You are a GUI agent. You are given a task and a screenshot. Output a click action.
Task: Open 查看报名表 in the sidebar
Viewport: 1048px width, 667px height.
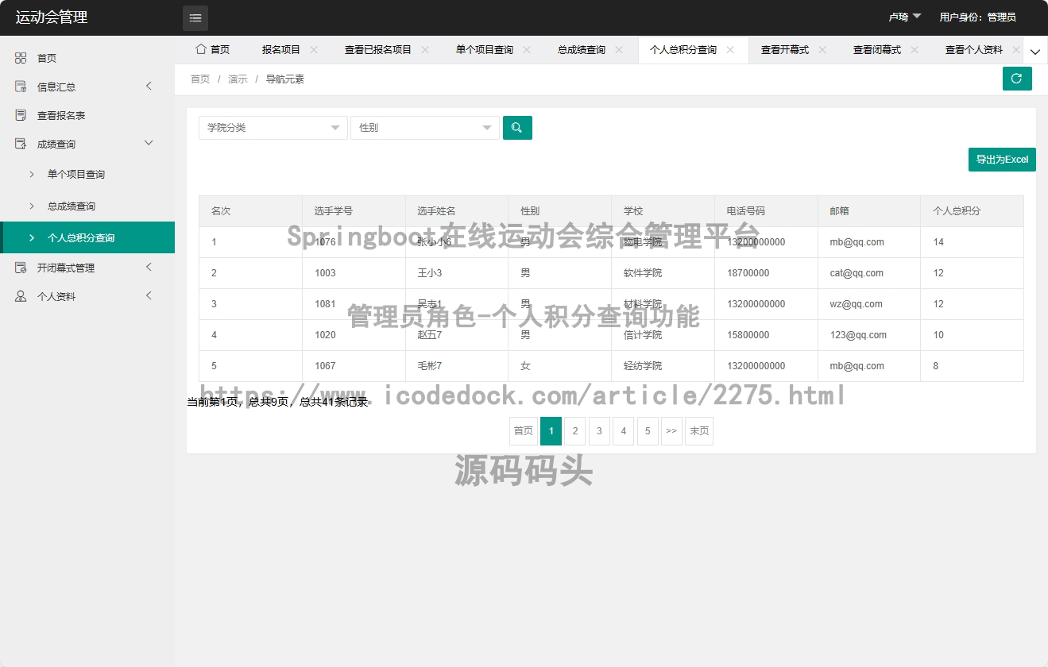click(87, 115)
